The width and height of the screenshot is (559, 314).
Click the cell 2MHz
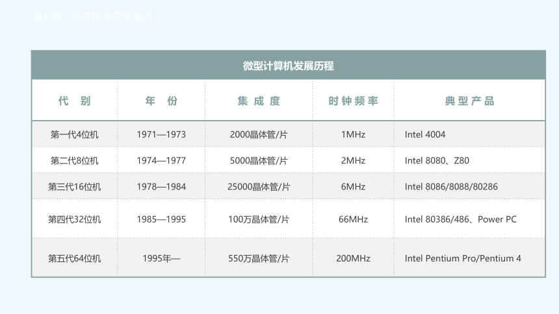pos(354,160)
